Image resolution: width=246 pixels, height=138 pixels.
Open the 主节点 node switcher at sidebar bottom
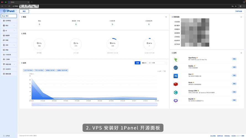(x=7, y=136)
